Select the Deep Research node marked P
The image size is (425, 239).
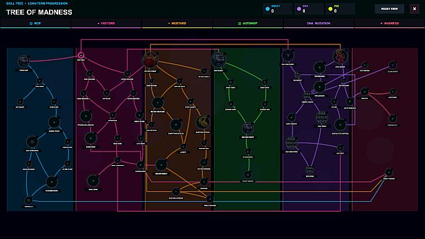coord(350,102)
